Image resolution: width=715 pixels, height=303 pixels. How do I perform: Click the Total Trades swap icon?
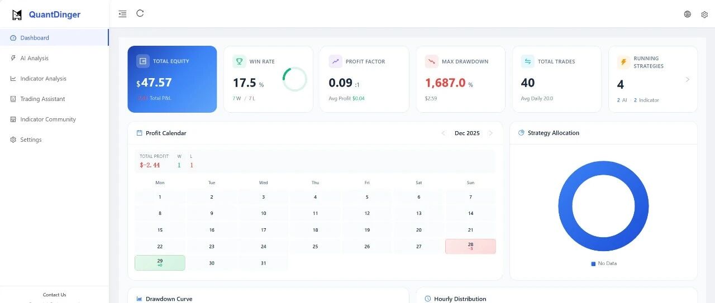click(527, 61)
